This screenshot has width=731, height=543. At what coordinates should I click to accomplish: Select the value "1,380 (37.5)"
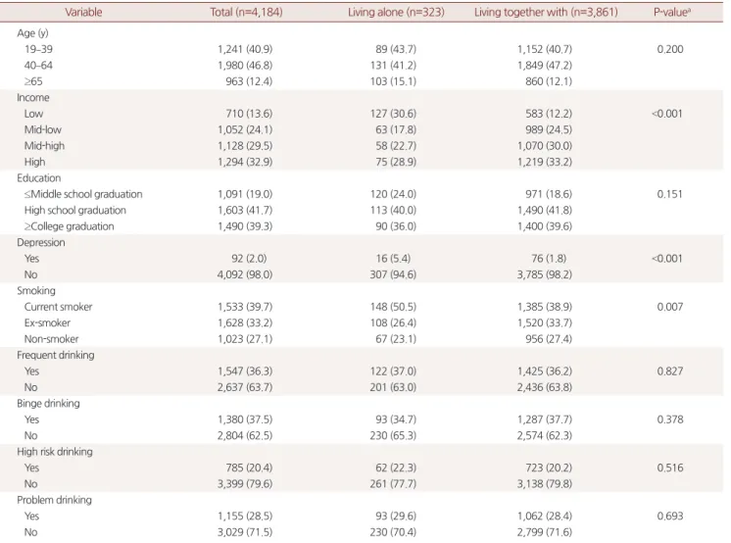pos(245,420)
